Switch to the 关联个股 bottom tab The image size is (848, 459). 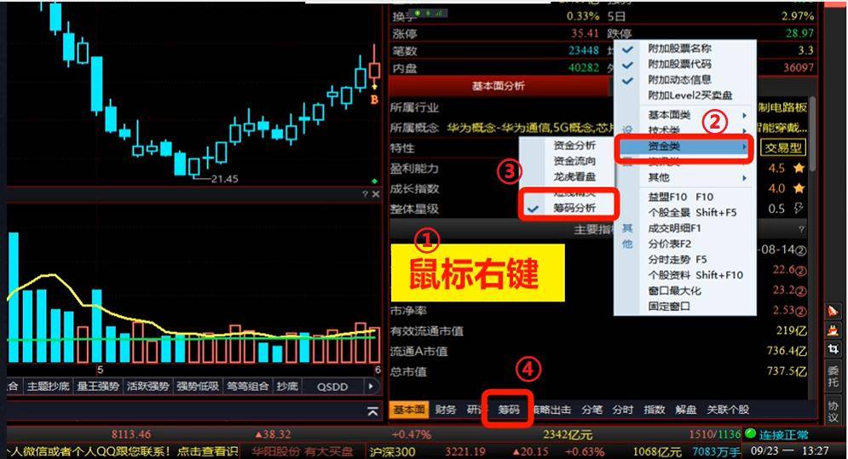tap(728, 410)
